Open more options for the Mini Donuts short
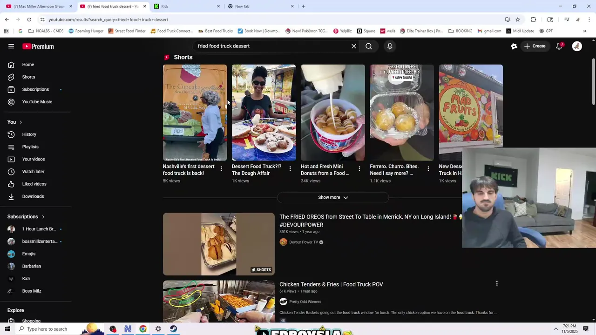The width and height of the screenshot is (596, 335). 359,169
